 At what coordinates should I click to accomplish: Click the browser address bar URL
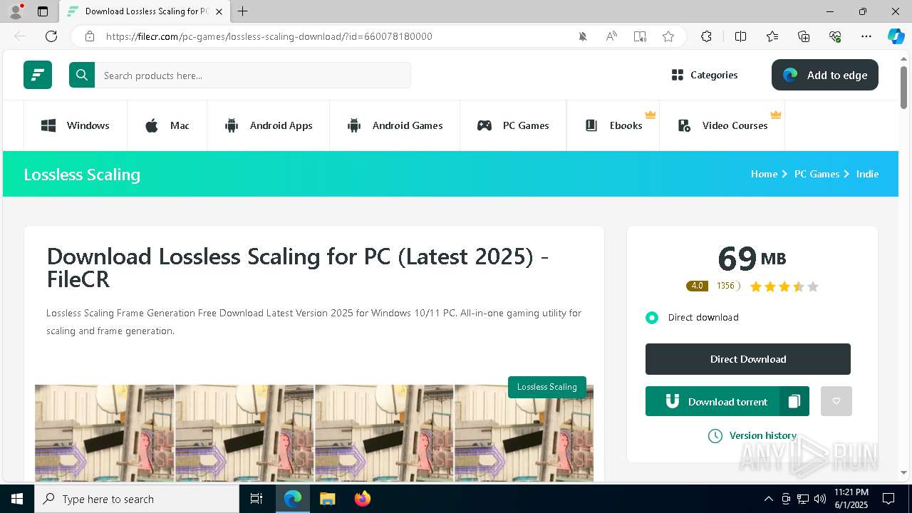click(269, 36)
